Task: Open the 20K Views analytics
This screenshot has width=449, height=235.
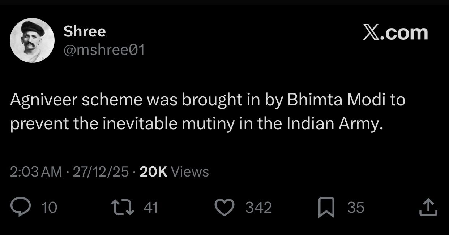Action: coord(153,171)
